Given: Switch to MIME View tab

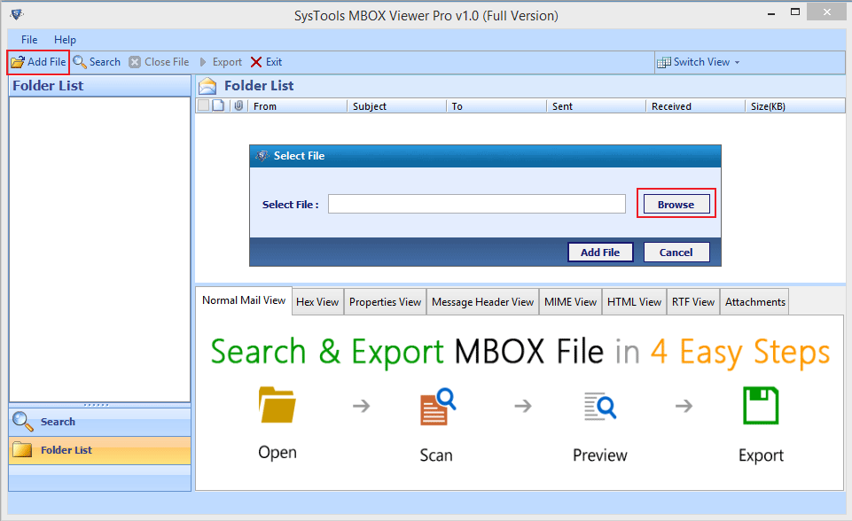Looking at the screenshot, I should [571, 302].
